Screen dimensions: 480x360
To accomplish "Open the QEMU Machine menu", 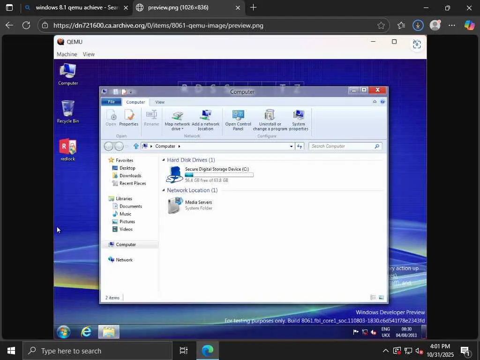I will tap(67, 54).
